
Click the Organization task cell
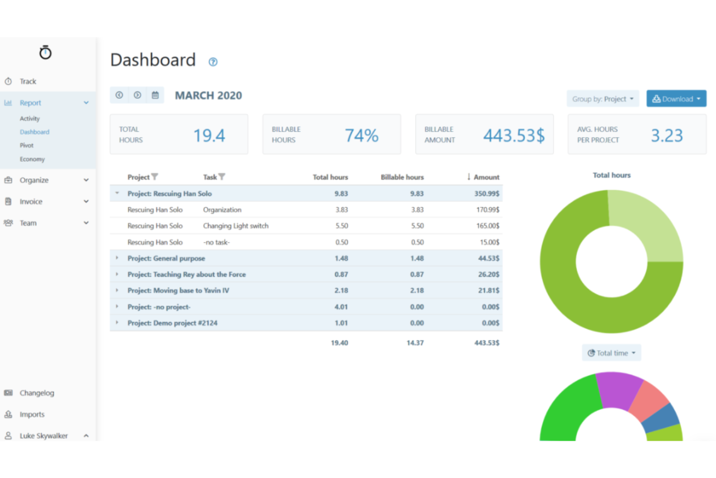[x=222, y=210]
